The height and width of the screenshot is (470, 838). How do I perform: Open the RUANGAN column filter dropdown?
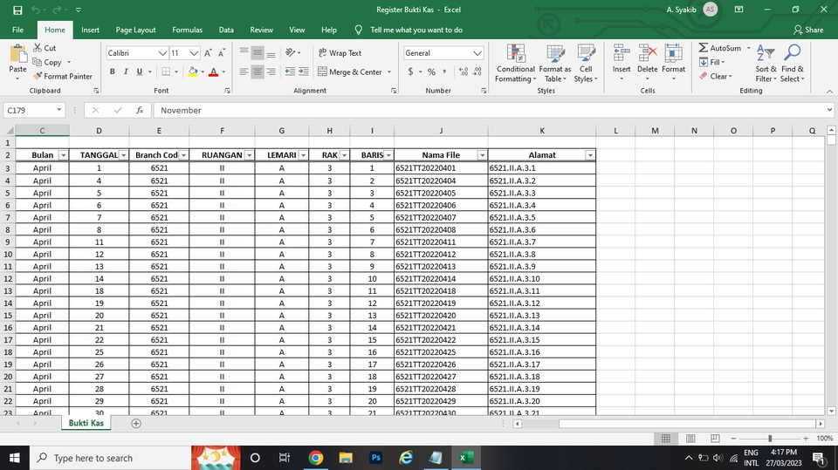249,155
